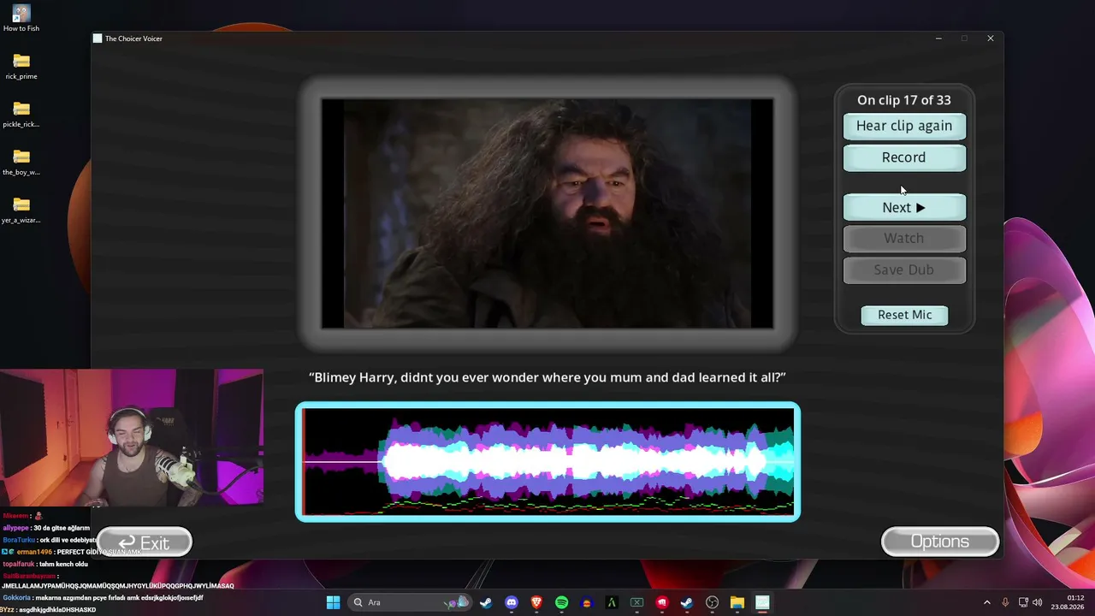The width and height of the screenshot is (1095, 616).
Task: Click the grayed-out Watch button
Action: point(904,238)
